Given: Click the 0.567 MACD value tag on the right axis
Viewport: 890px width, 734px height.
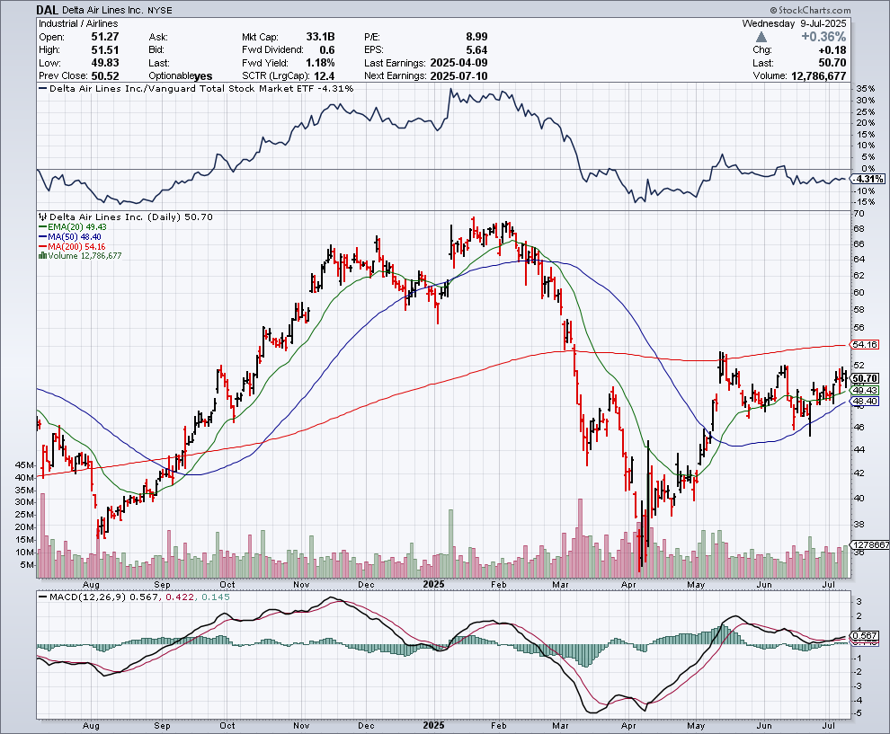Looking at the screenshot, I should (x=865, y=636).
